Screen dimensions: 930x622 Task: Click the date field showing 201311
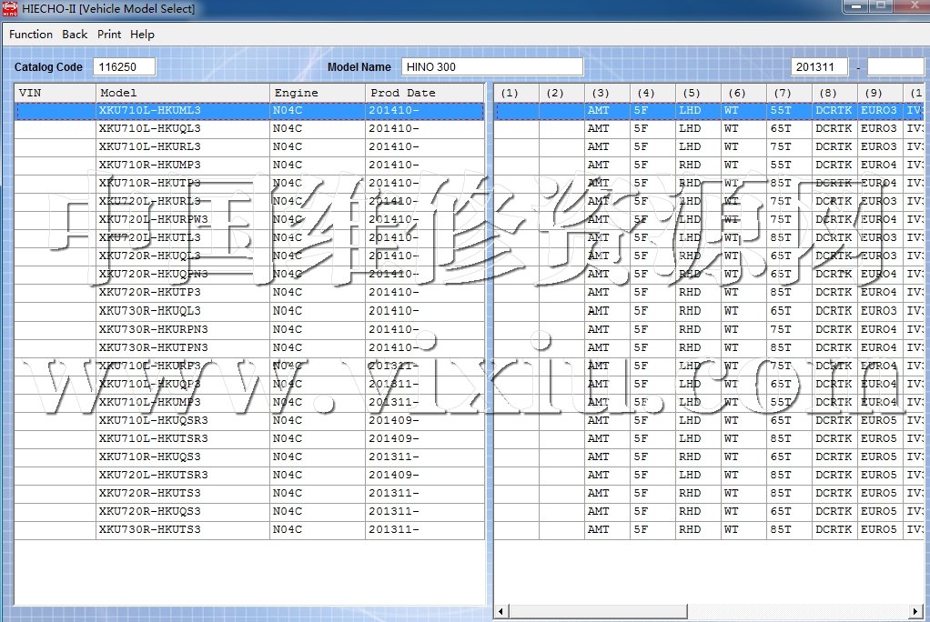click(819, 67)
